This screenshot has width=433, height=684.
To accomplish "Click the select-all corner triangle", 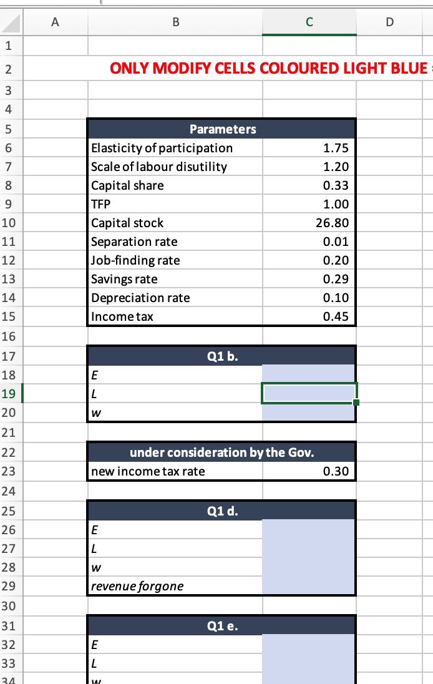I will tap(11, 22).
